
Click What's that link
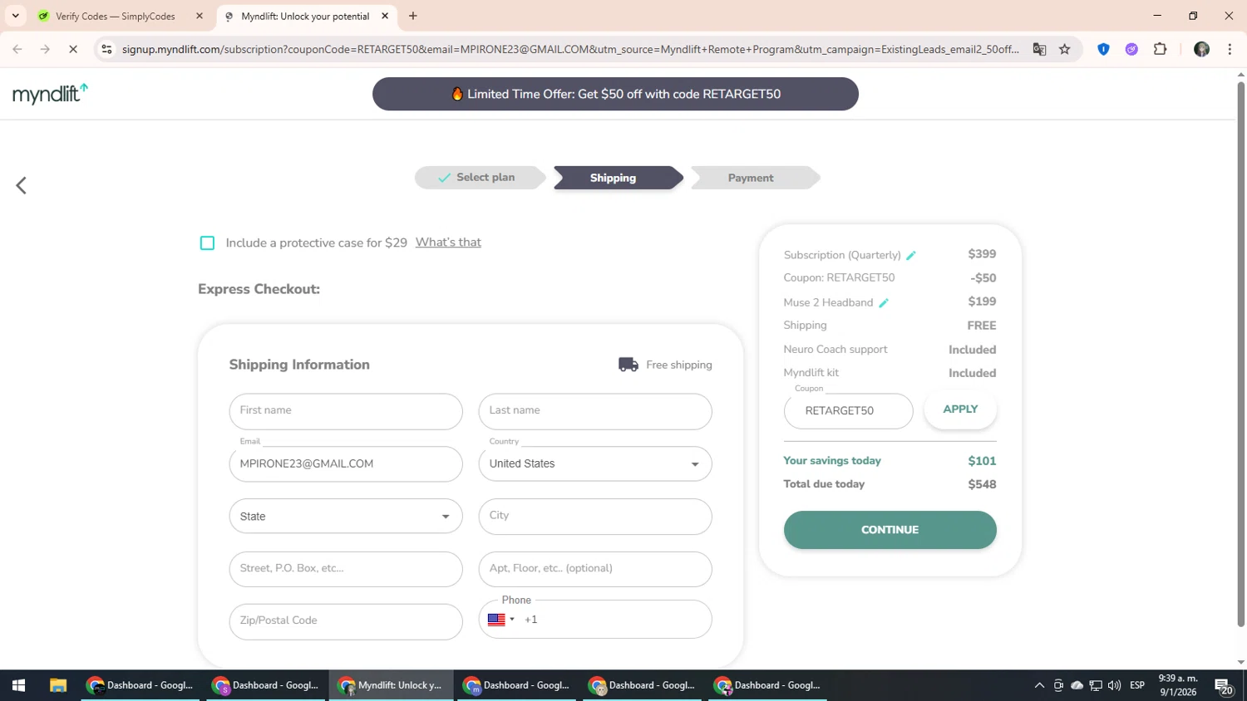pos(448,243)
